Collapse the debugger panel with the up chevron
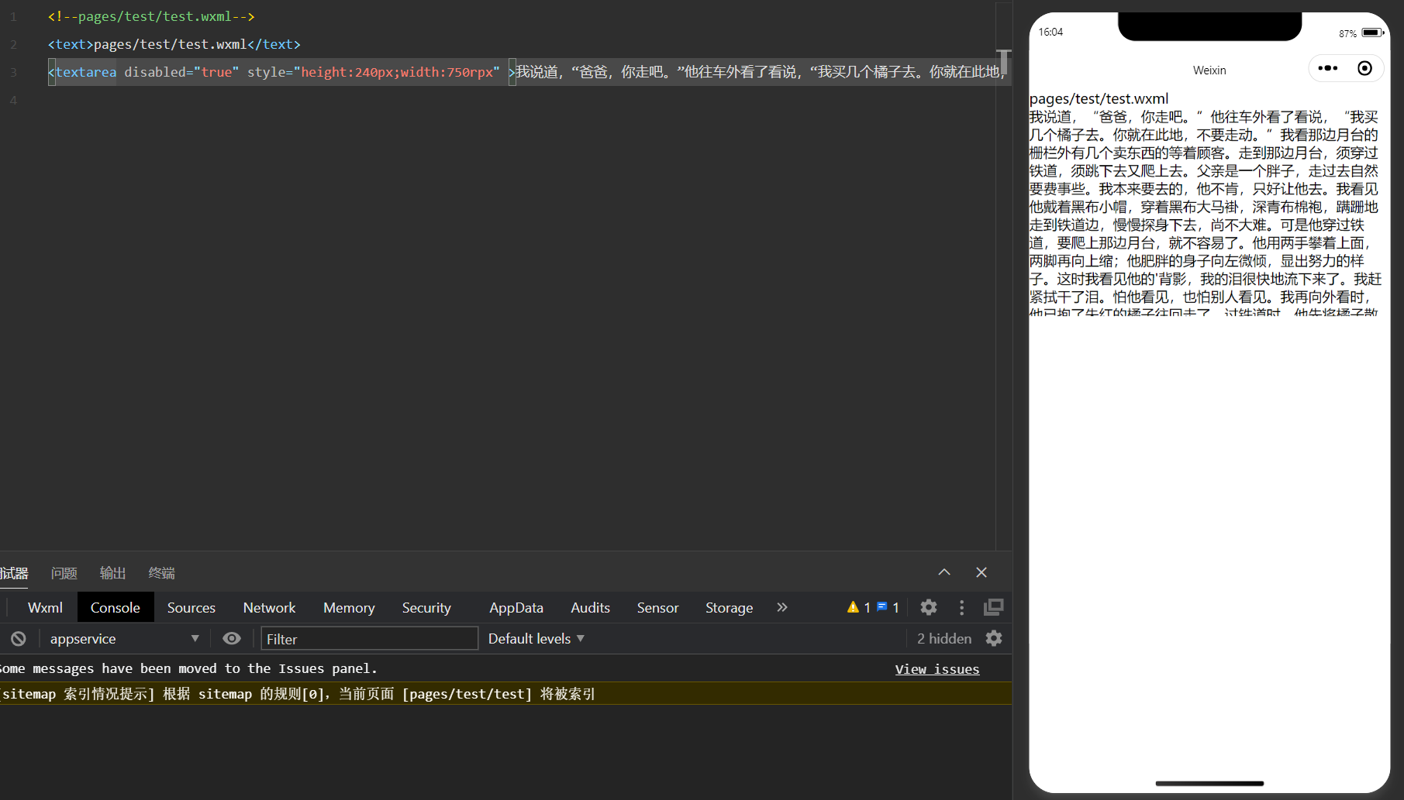1404x800 pixels. (x=944, y=572)
